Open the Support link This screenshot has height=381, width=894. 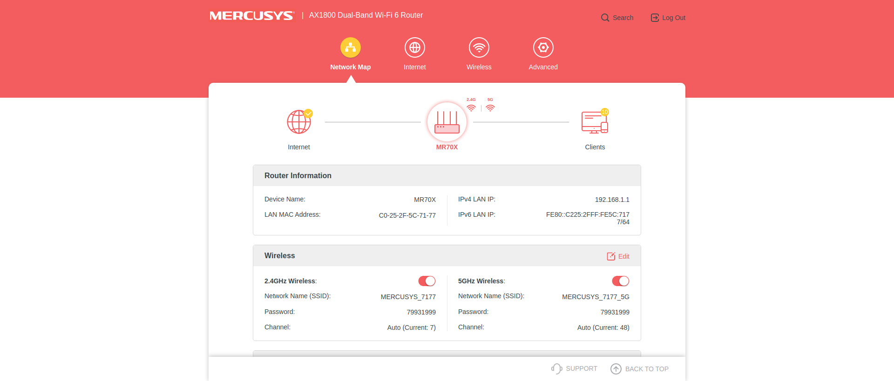click(574, 368)
